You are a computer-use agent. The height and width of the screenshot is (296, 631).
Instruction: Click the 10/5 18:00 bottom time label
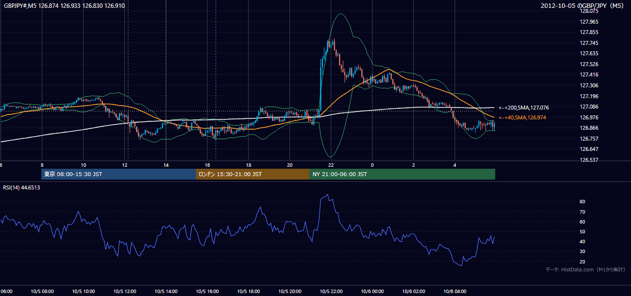tap(249, 292)
